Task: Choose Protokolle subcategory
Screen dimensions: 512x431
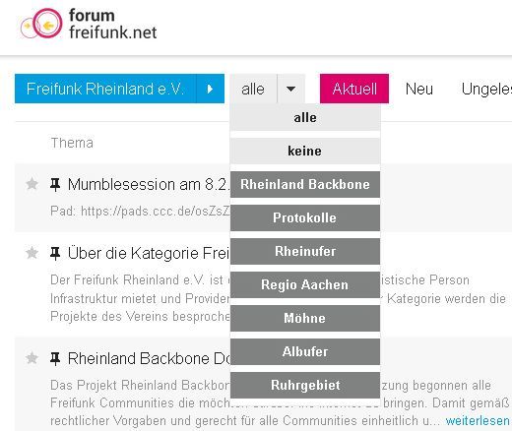Action: coord(305,217)
